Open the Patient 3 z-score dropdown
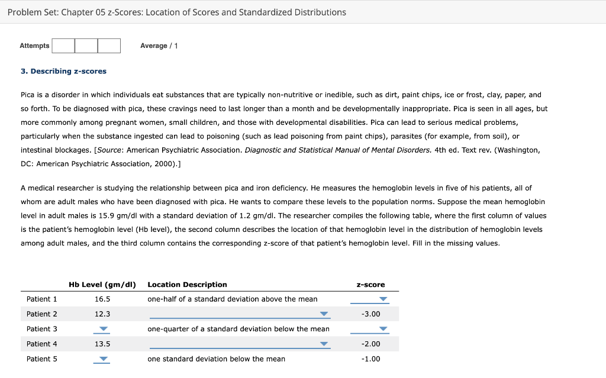606x378 pixels. point(369,329)
